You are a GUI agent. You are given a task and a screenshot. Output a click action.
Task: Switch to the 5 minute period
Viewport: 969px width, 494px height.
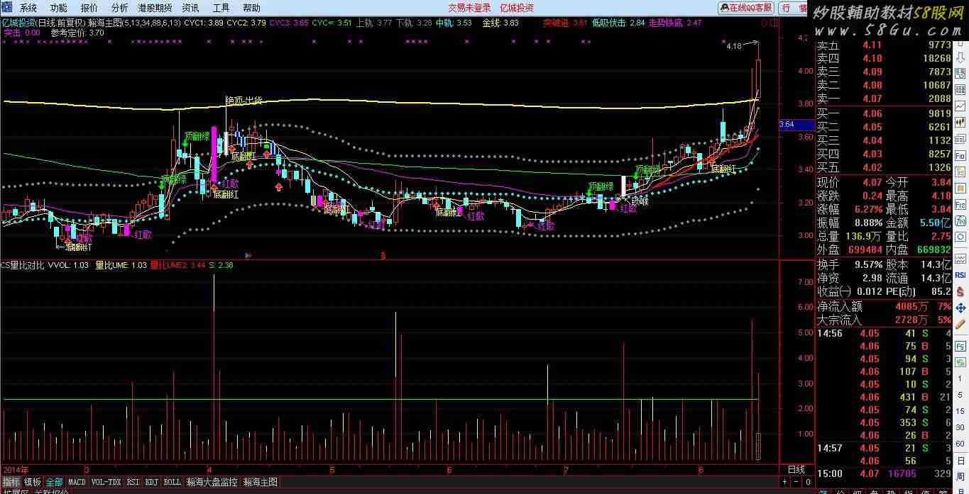pyautogui.click(x=960, y=394)
